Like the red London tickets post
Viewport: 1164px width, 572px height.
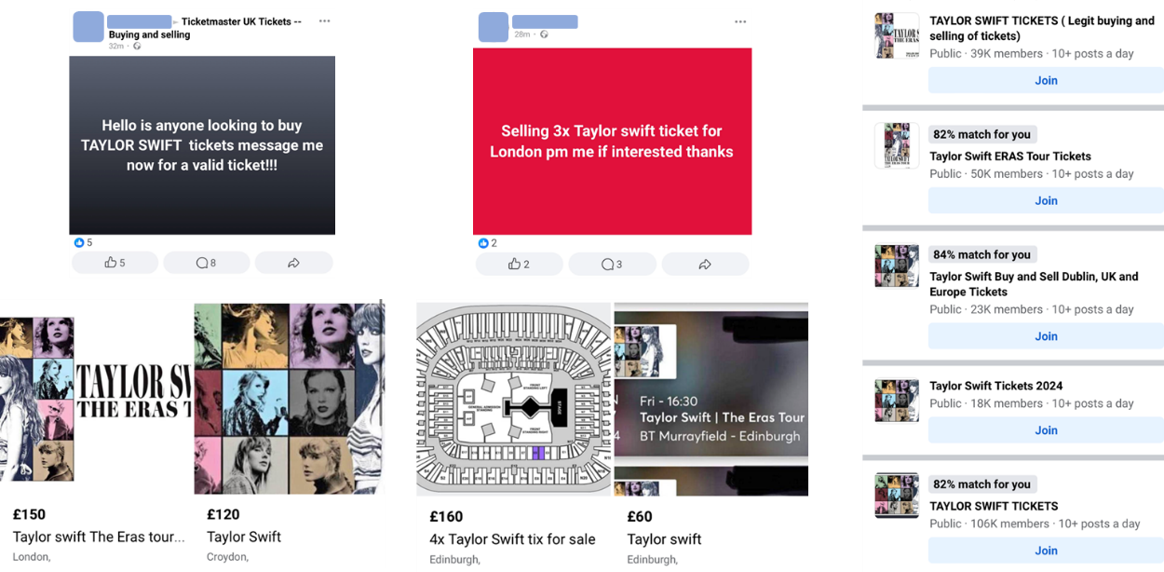(519, 265)
